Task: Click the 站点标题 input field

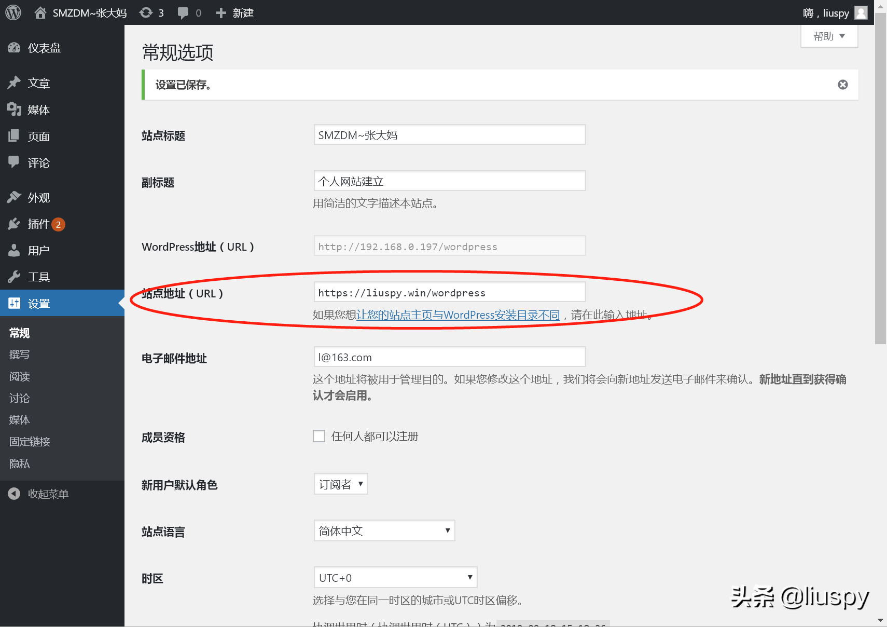Action: coord(449,135)
